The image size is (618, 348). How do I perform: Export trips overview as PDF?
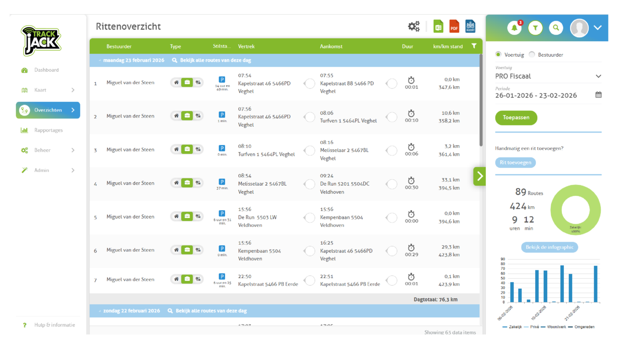[x=454, y=27]
